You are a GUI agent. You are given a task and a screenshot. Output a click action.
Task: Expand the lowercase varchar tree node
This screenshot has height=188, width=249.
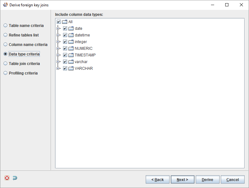tap(58, 62)
